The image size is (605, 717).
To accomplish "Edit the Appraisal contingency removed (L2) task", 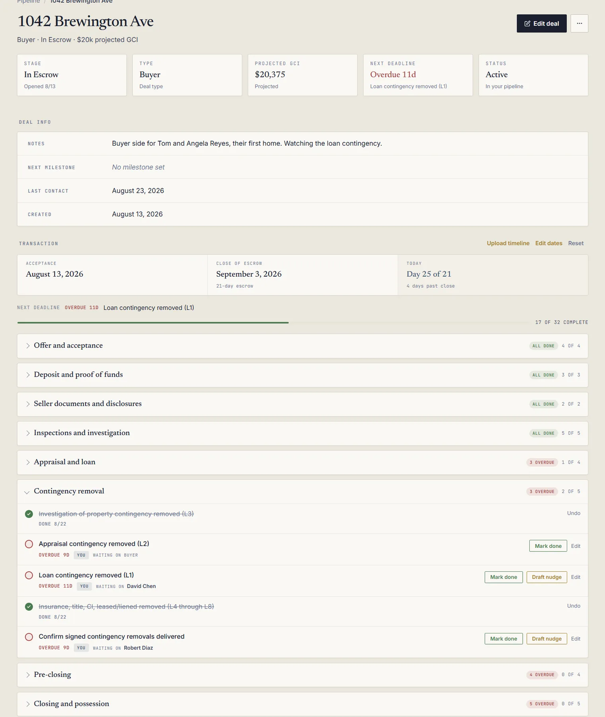I will coord(576,546).
